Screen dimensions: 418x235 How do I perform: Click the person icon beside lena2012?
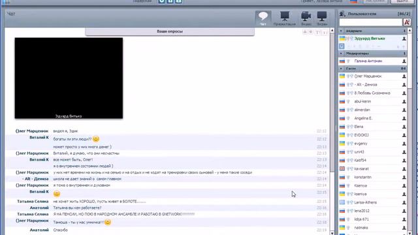(404, 211)
